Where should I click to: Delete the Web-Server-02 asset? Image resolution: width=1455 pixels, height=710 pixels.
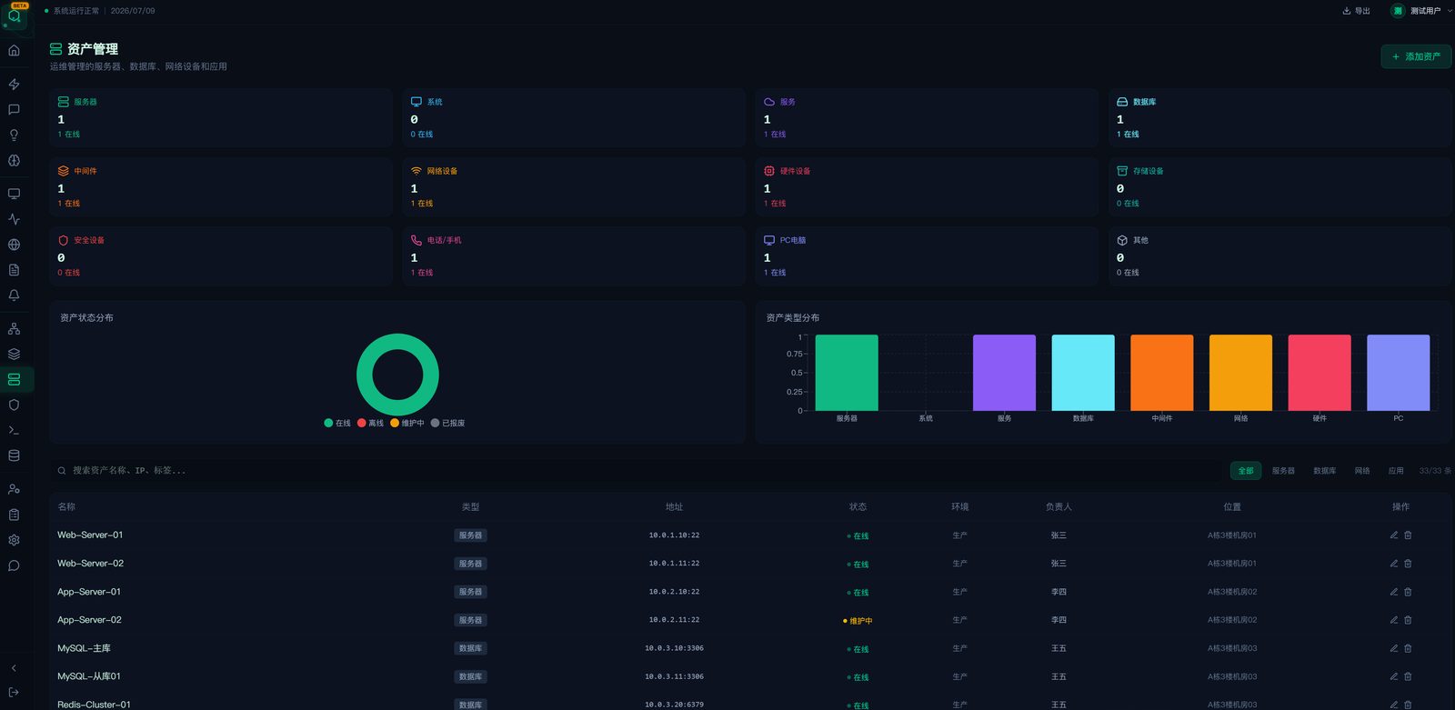click(1408, 564)
